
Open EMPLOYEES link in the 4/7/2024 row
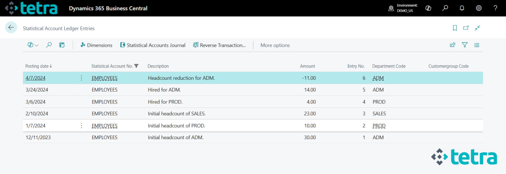pyautogui.click(x=105, y=78)
